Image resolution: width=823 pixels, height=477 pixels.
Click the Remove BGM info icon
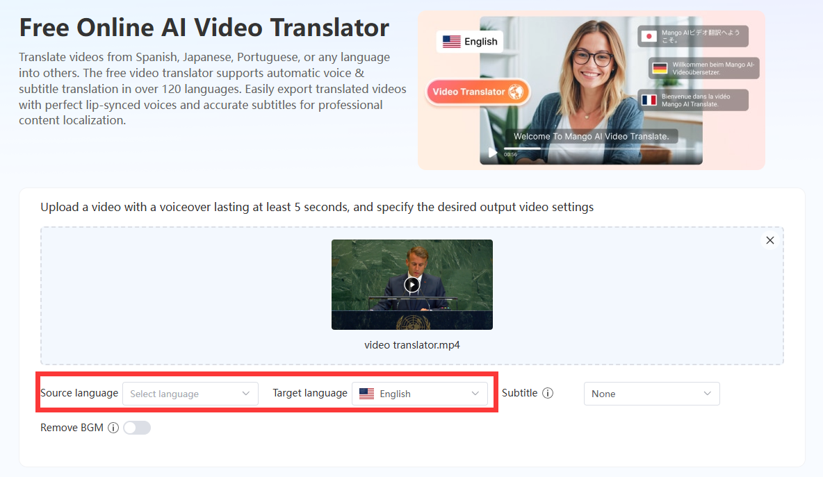click(113, 428)
